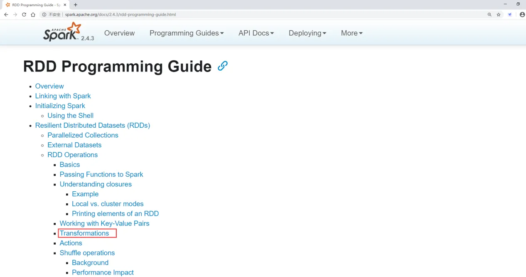Image resolution: width=526 pixels, height=277 pixels.
Task: Jump to Initializing Spark section
Action: tap(60, 106)
